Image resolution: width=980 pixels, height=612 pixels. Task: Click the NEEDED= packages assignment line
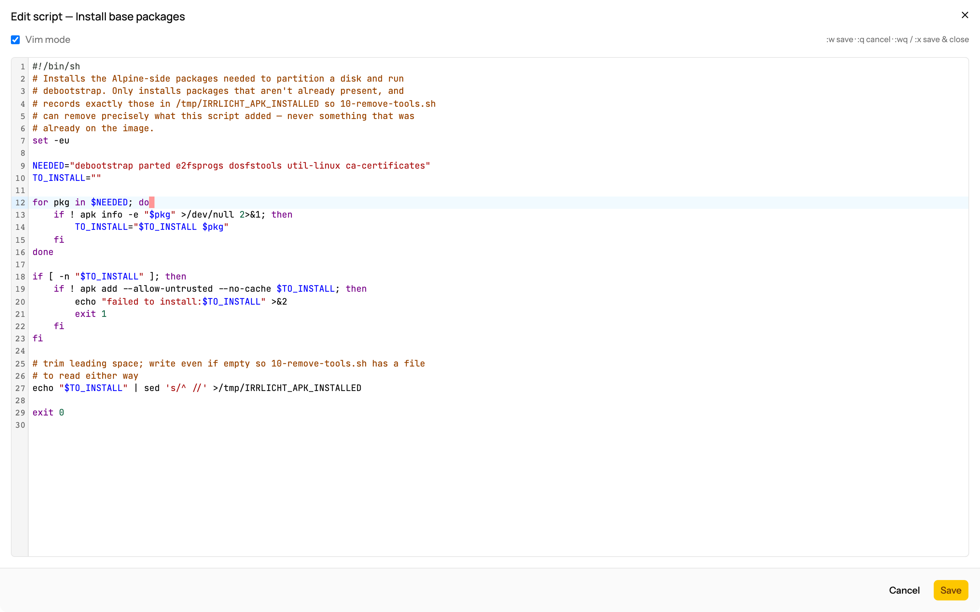coord(231,166)
